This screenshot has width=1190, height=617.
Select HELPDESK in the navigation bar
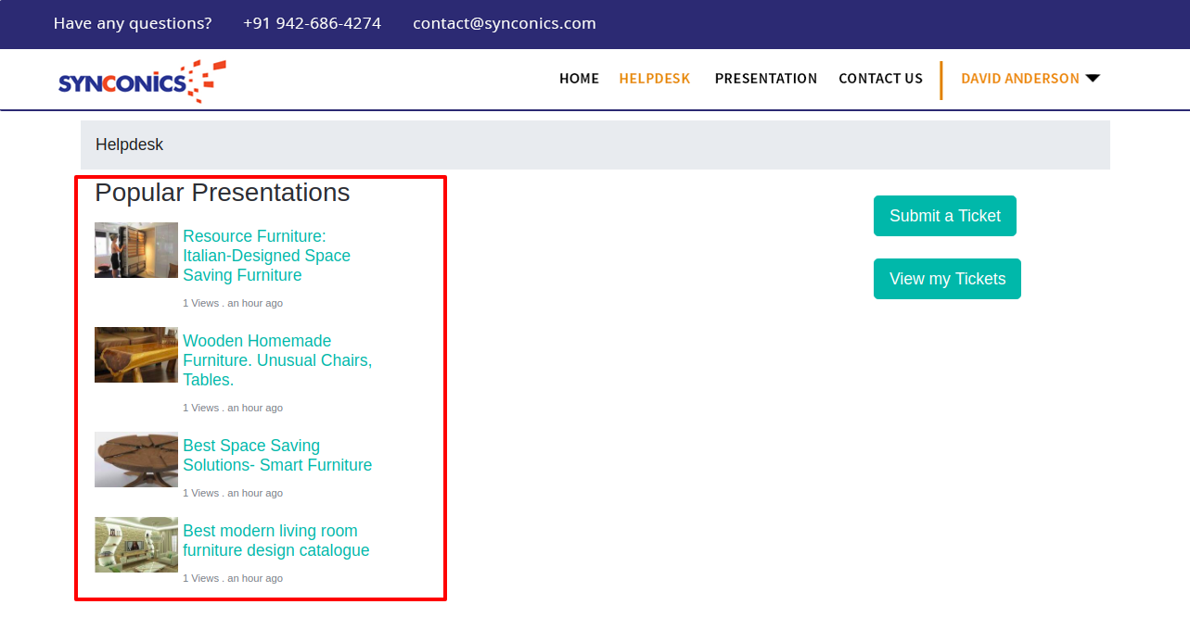(x=655, y=79)
